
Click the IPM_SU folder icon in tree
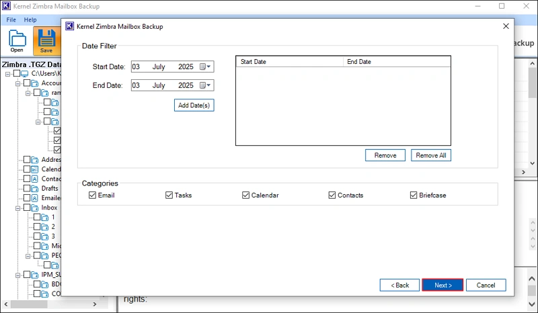tap(35, 275)
